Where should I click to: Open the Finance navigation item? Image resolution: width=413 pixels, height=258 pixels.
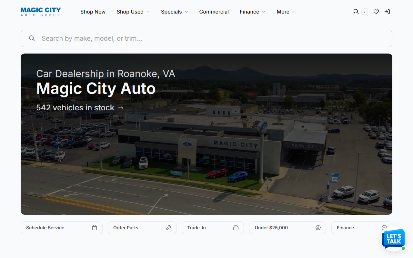(x=249, y=12)
